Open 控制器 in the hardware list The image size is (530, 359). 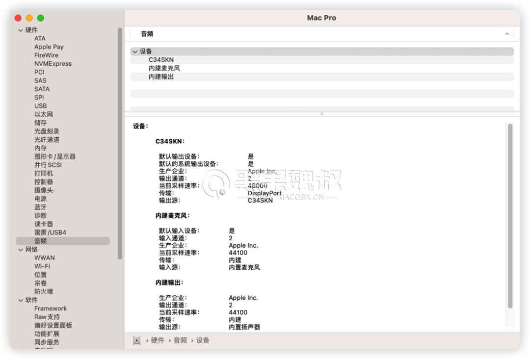(44, 182)
